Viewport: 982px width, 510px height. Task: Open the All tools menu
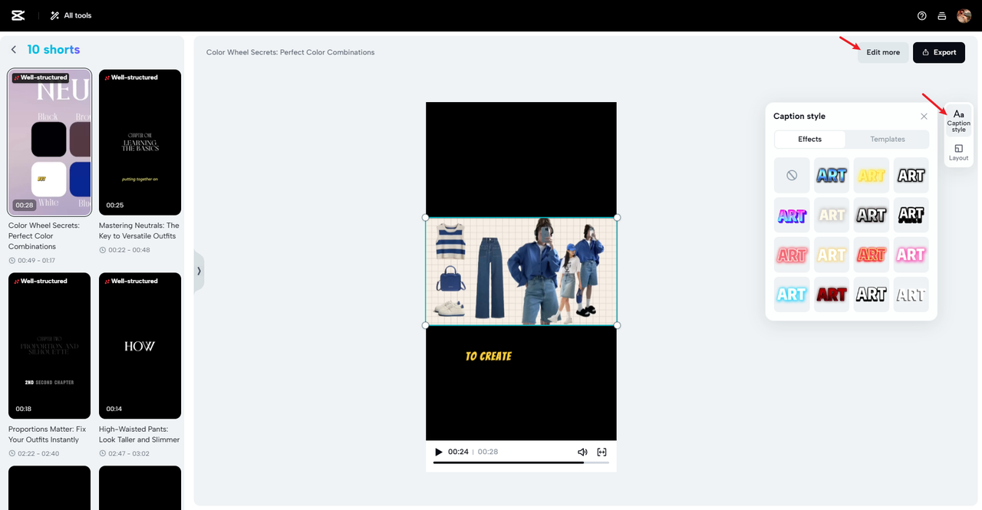coord(71,15)
